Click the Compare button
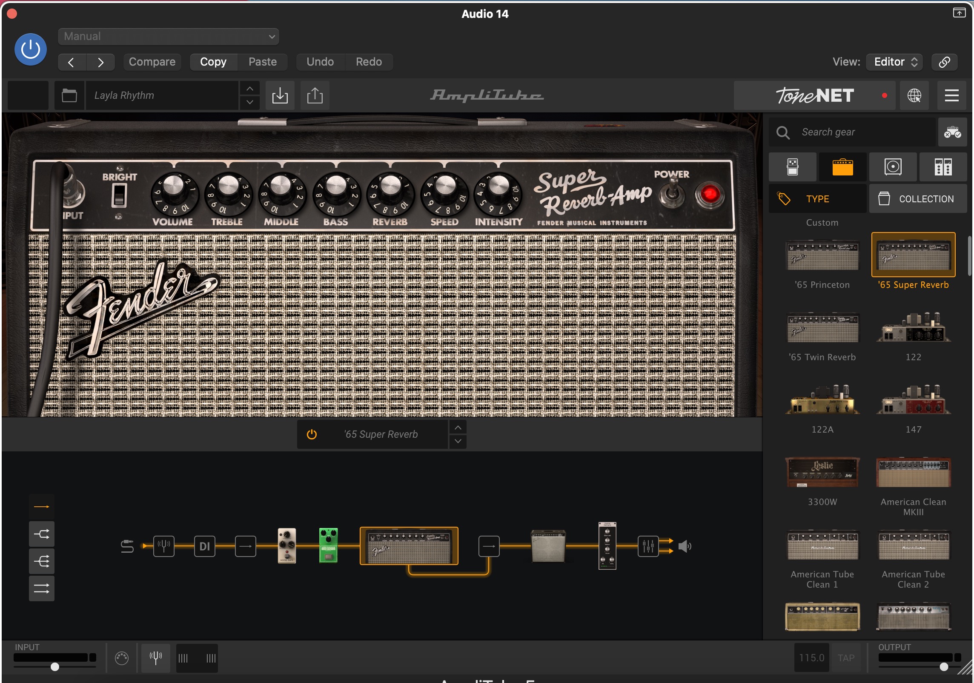 tap(152, 62)
